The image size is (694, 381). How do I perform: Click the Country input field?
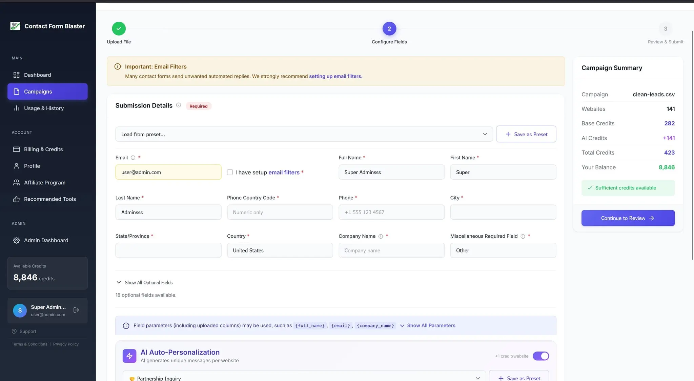(x=280, y=250)
